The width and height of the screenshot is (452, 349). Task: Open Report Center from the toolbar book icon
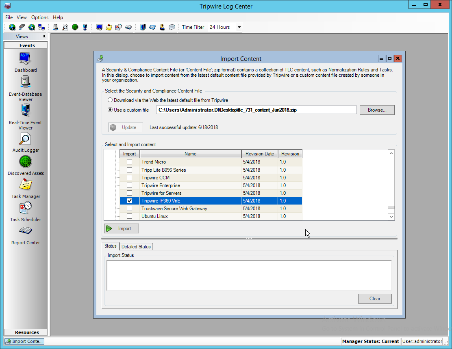coord(128,27)
